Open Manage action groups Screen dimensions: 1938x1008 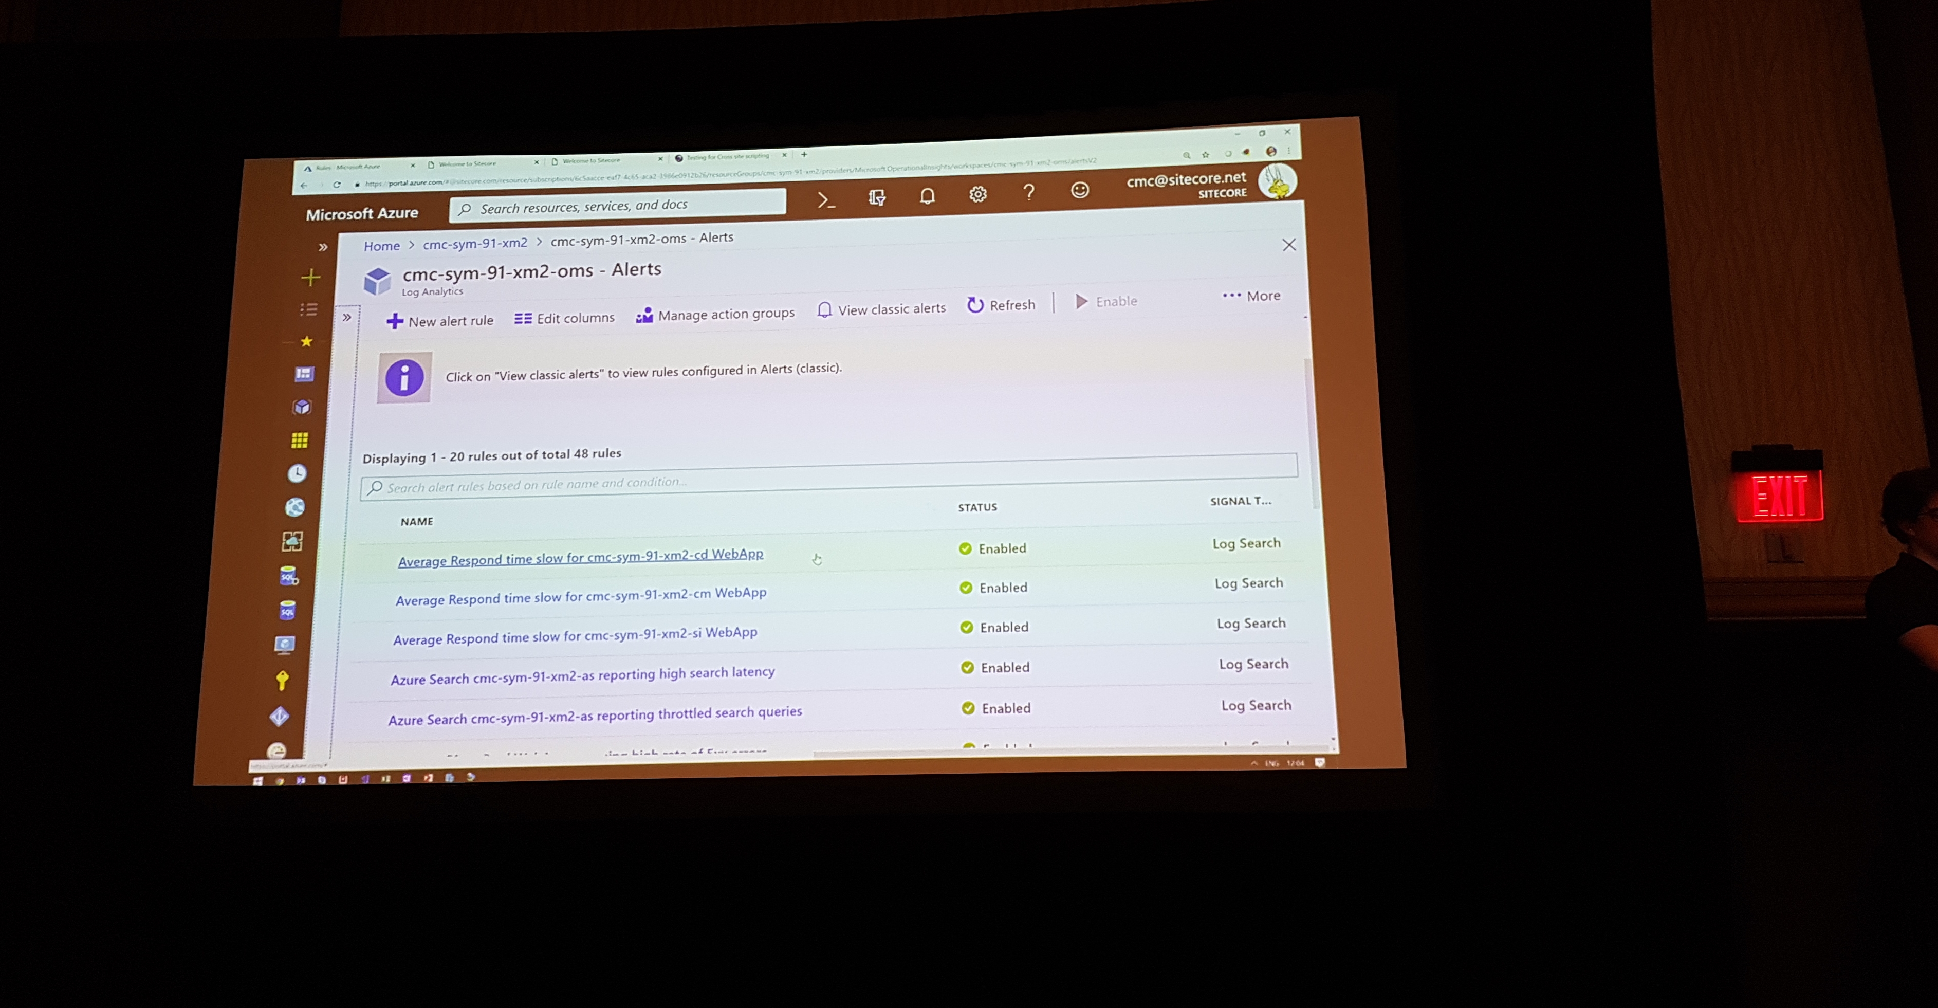(x=715, y=314)
